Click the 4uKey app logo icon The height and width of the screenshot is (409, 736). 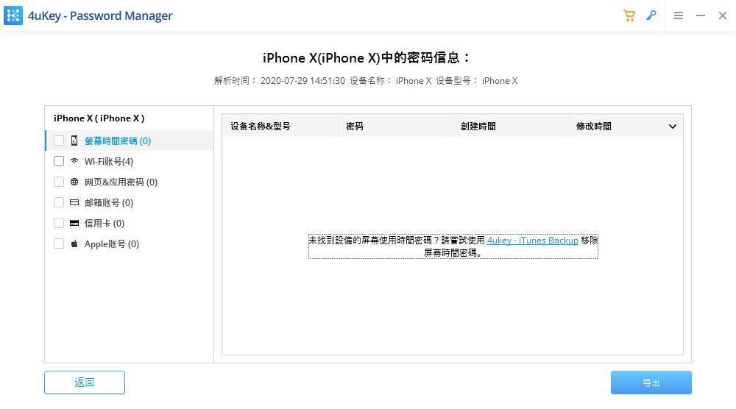13,15
